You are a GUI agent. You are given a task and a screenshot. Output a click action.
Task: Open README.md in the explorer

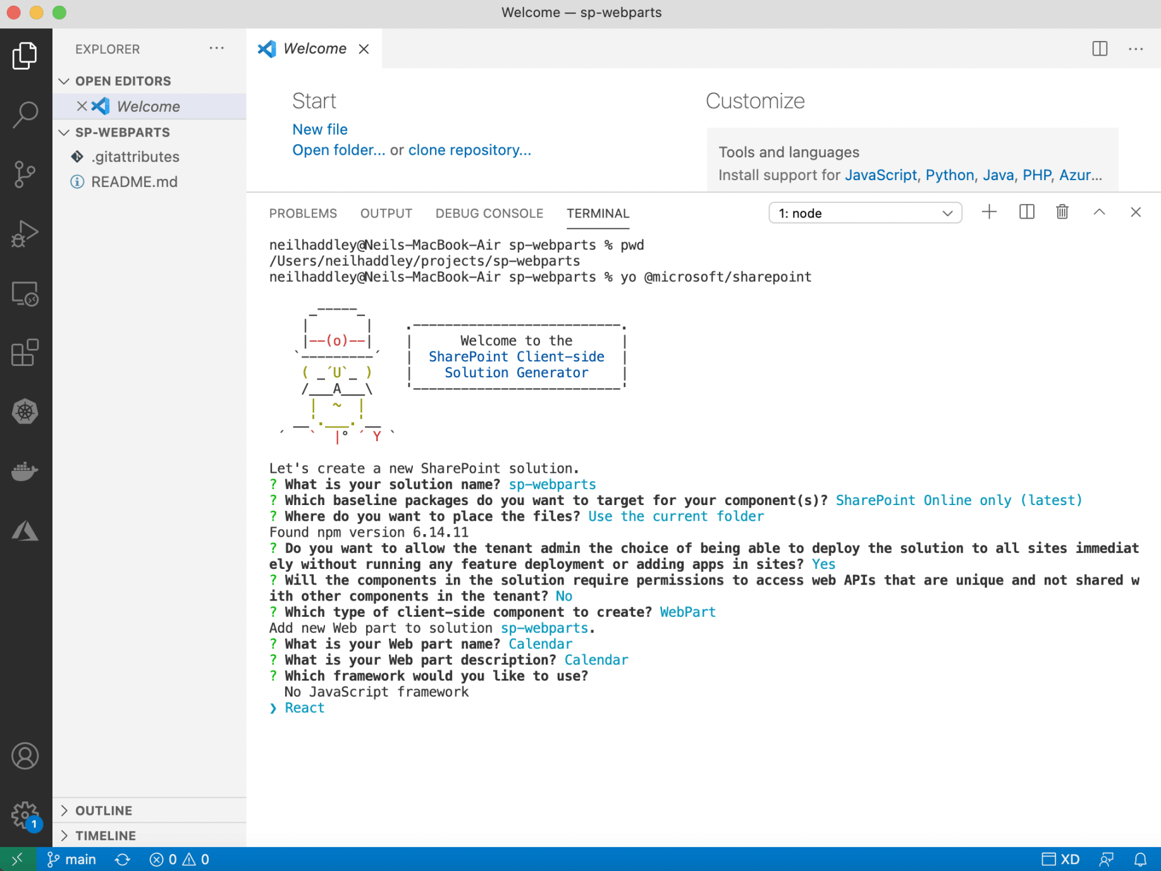pos(134,182)
